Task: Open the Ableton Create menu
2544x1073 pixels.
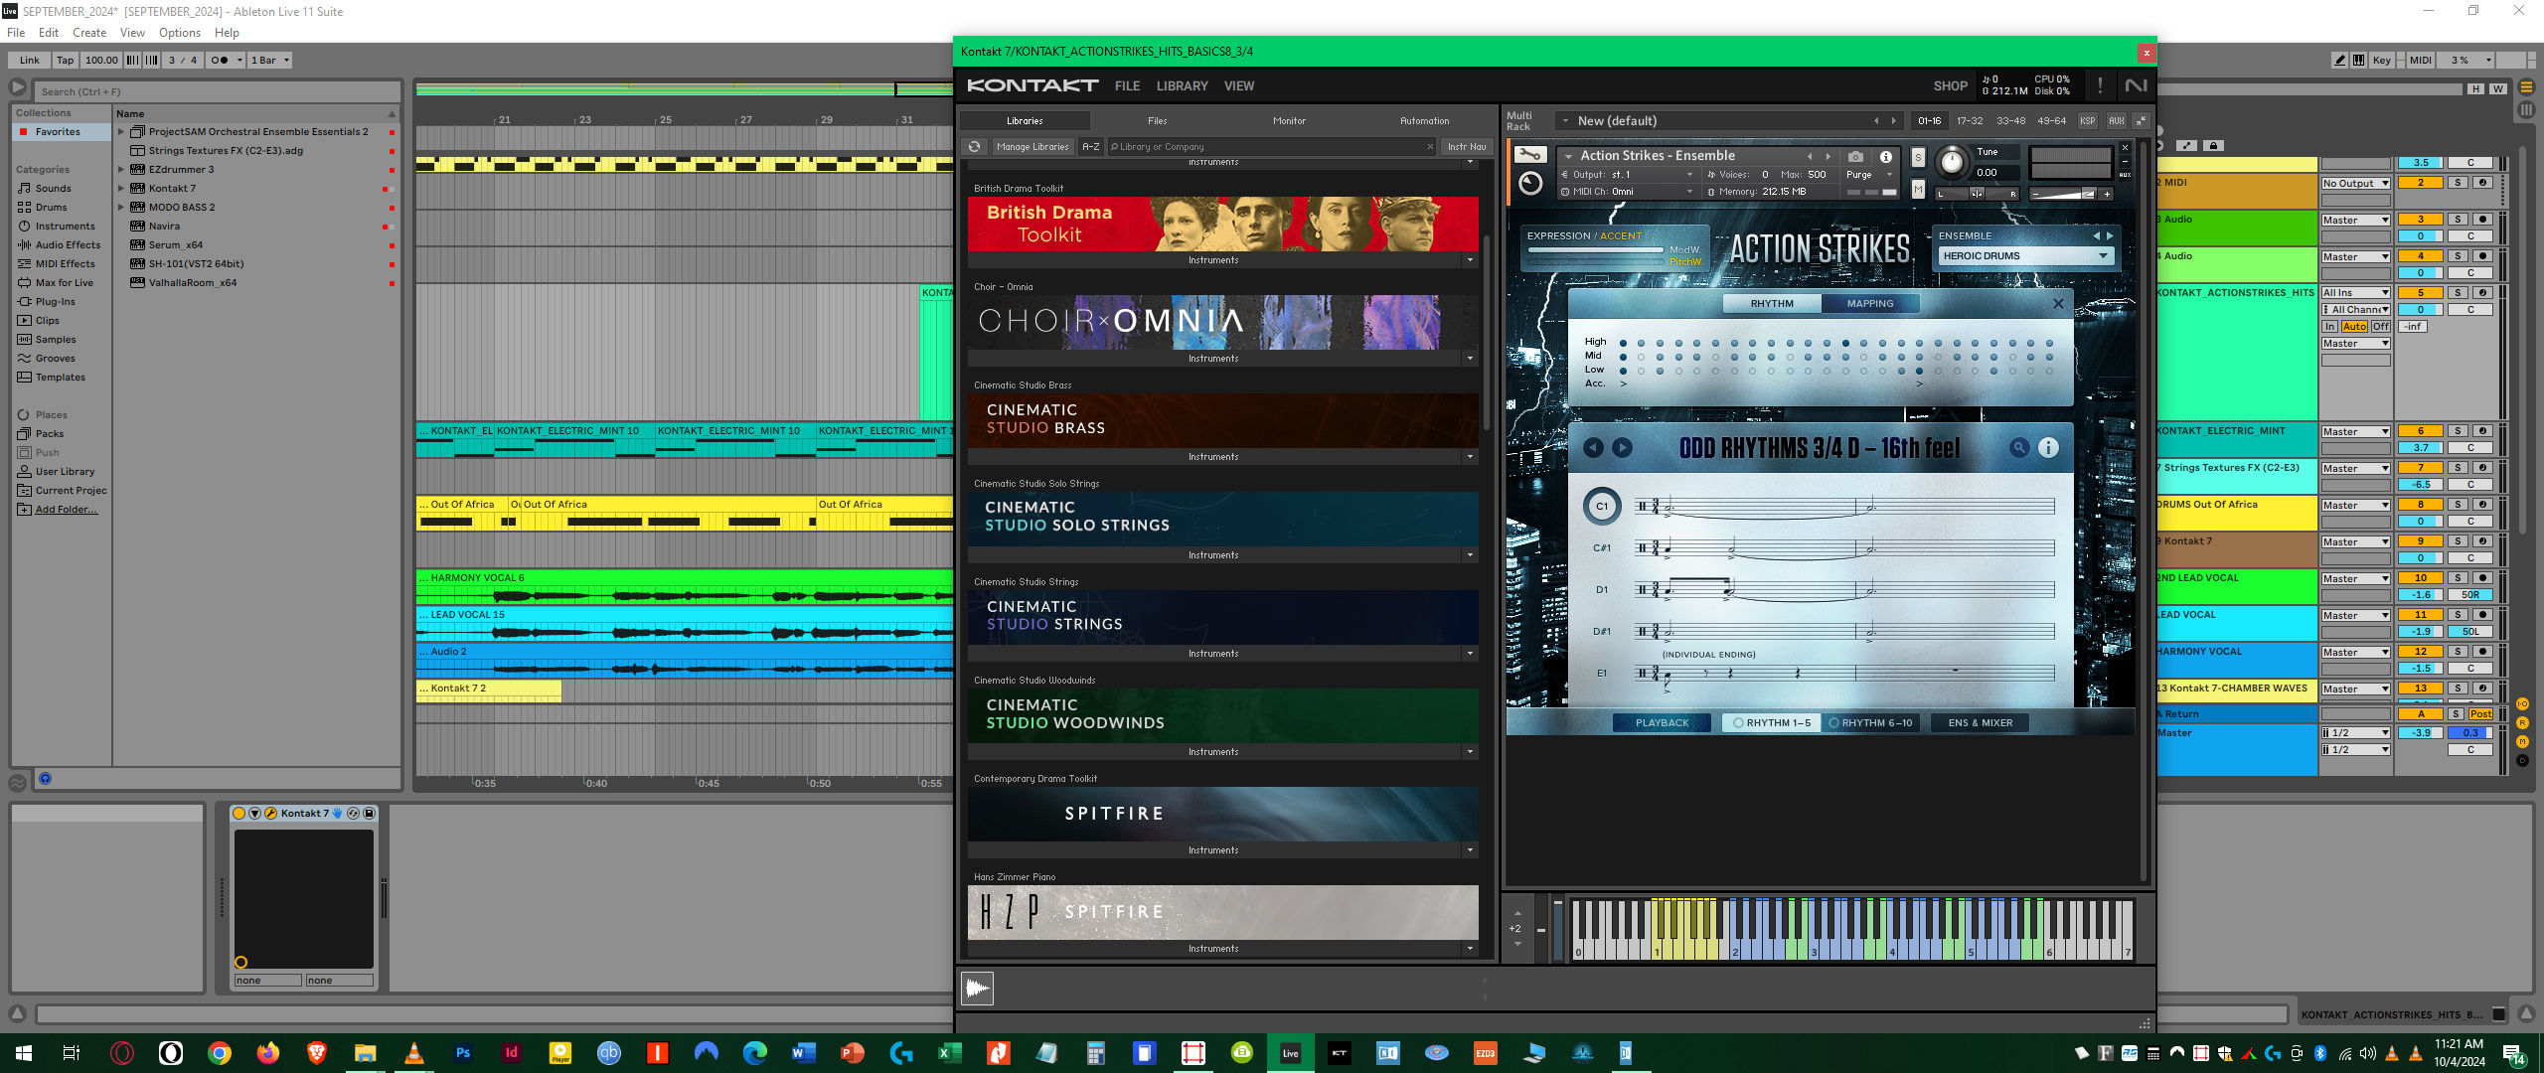Action: [x=89, y=33]
